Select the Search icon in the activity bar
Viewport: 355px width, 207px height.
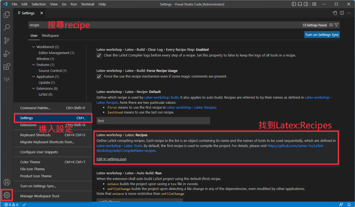pos(7,27)
